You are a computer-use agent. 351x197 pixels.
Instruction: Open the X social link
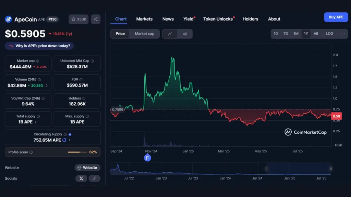(81, 179)
